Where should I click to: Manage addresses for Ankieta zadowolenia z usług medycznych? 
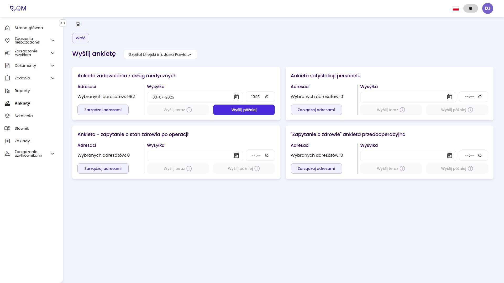[103, 110]
